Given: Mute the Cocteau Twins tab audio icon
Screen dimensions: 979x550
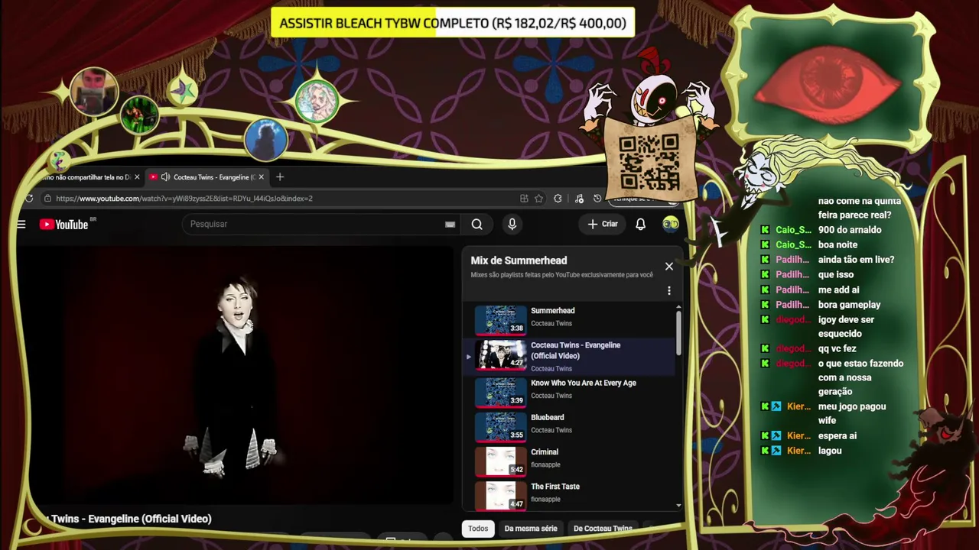Looking at the screenshot, I should pyautogui.click(x=165, y=177).
